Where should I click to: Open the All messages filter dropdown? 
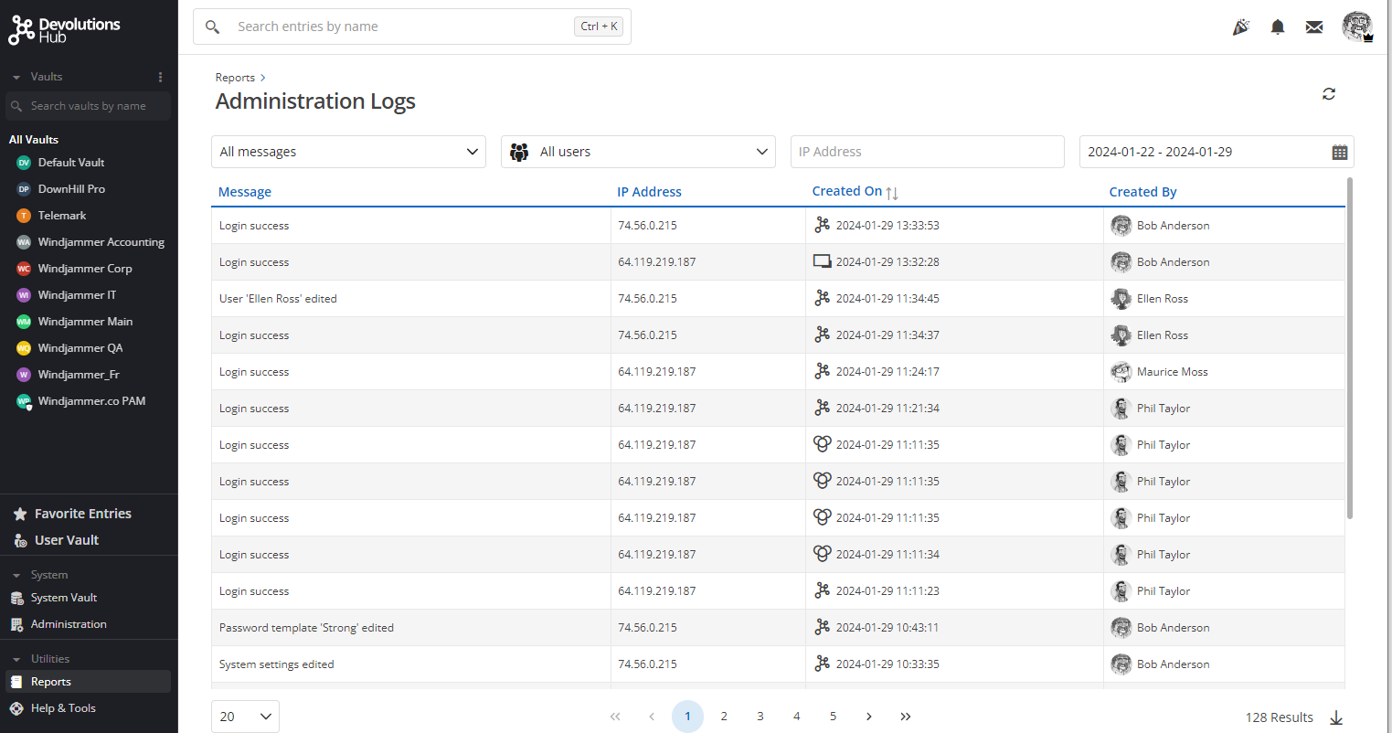click(348, 152)
